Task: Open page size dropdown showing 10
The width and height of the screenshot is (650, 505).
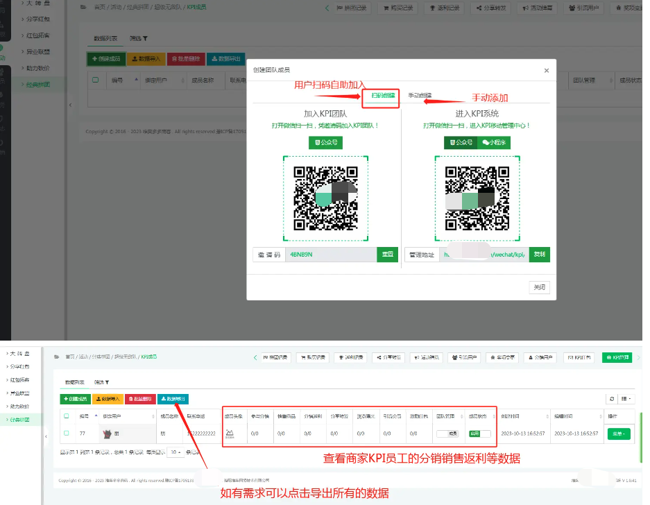Action: 176,452
